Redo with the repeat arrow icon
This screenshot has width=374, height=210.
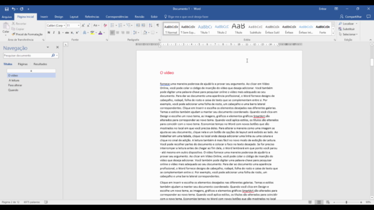click(x=22, y=9)
